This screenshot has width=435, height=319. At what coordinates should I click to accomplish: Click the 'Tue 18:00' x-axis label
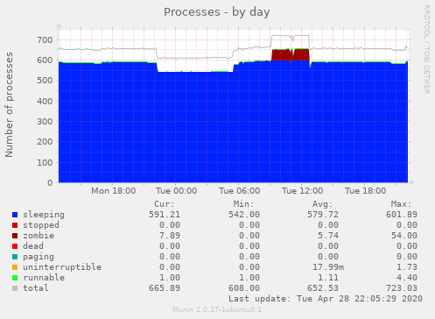[x=366, y=191]
